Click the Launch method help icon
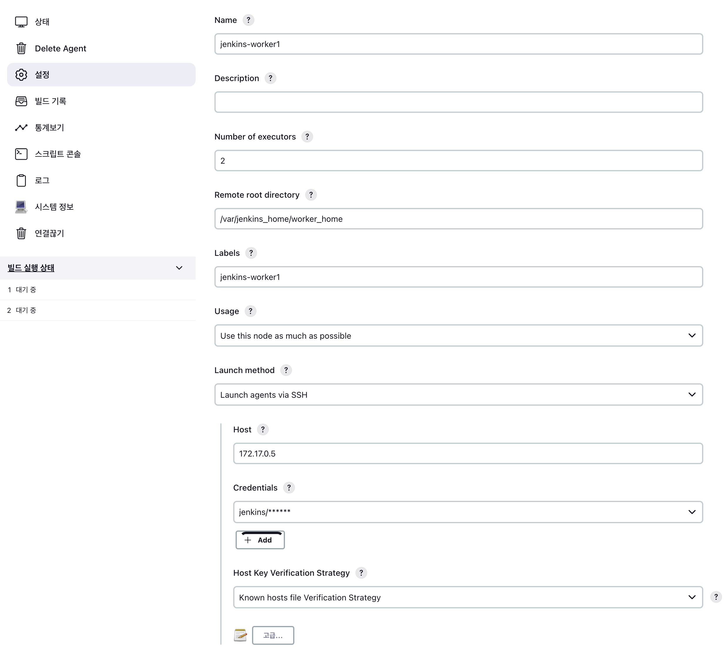The height and width of the screenshot is (658, 725). click(286, 370)
